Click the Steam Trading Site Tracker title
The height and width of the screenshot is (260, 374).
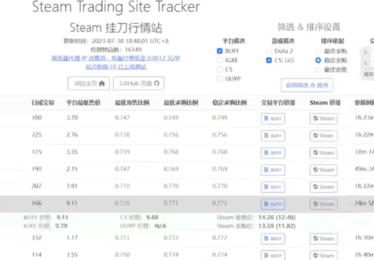coord(116,7)
